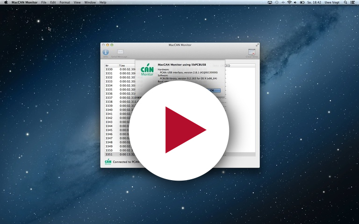Open the MacCAN Monitor application menu

coord(24,2)
